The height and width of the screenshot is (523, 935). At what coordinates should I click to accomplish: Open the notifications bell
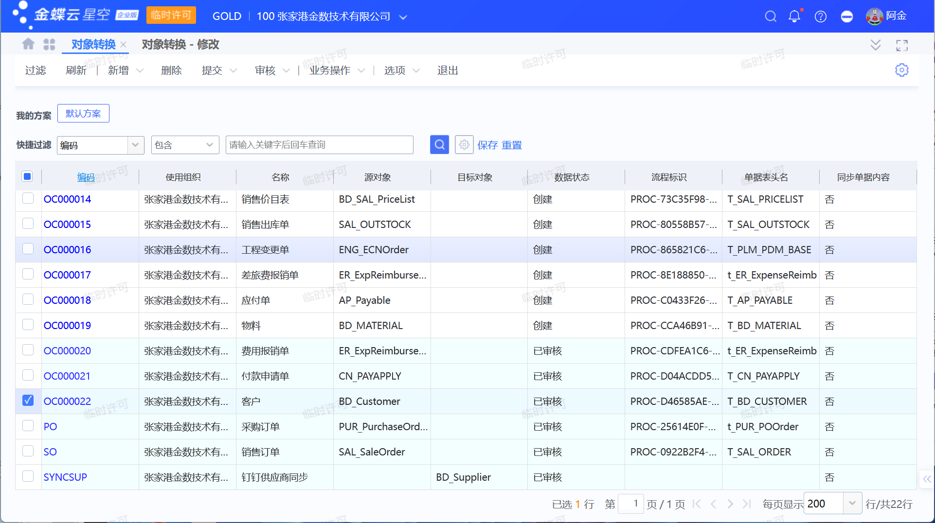[x=794, y=16]
